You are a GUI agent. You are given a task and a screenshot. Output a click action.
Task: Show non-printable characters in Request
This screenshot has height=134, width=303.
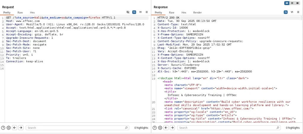140,12
